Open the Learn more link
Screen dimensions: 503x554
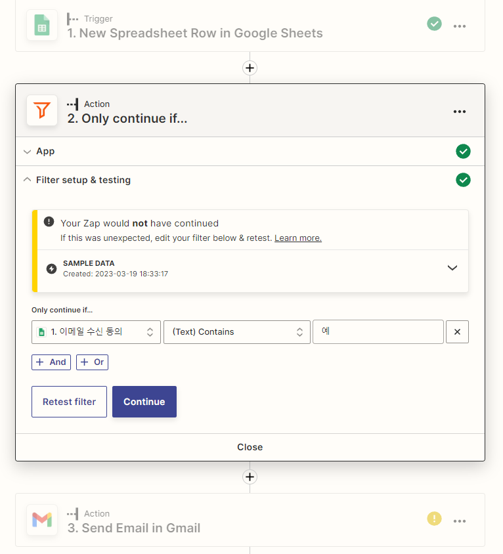tap(298, 238)
